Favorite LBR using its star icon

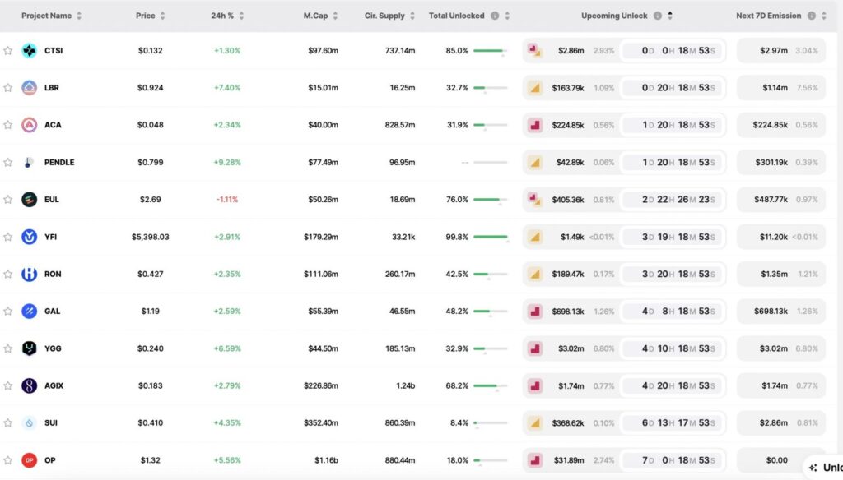click(x=9, y=87)
